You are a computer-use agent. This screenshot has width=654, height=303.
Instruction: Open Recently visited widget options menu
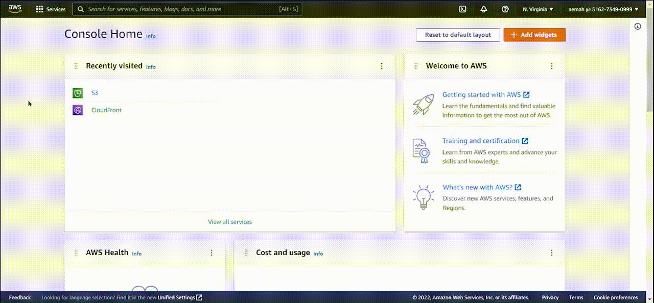[x=381, y=66]
